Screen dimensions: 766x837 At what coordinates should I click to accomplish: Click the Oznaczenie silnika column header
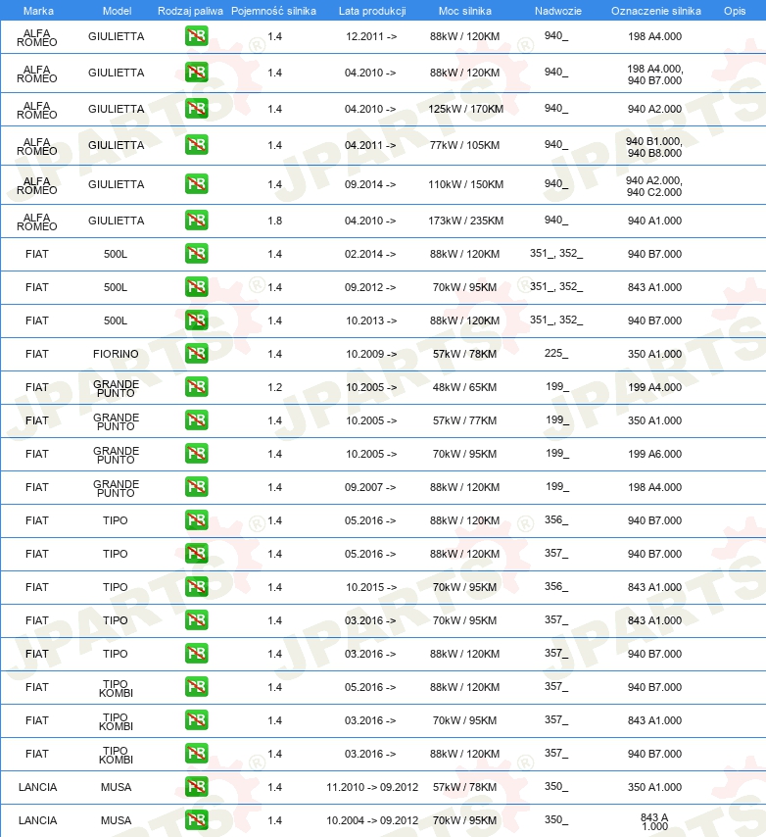[656, 11]
